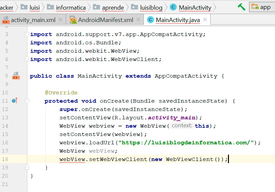
Task: Click the layout preview gutter icon beside class declaration
Action: [x=15, y=77]
